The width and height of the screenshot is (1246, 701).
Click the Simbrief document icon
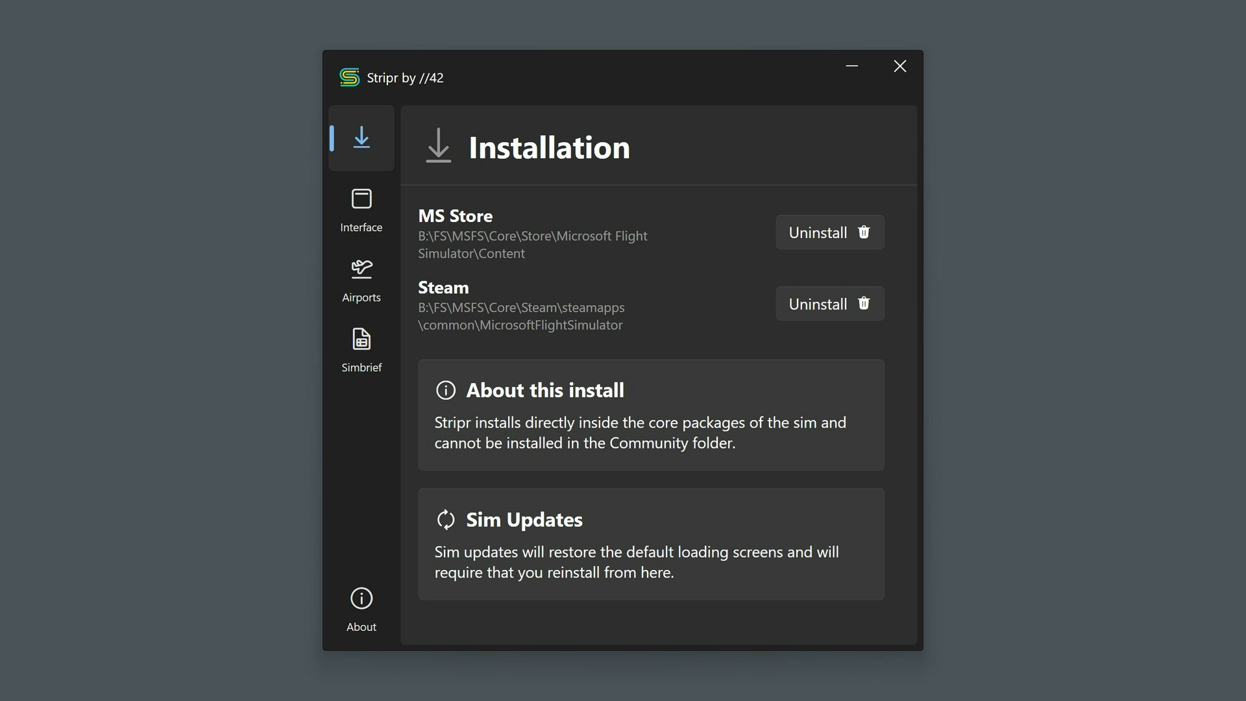pos(361,339)
